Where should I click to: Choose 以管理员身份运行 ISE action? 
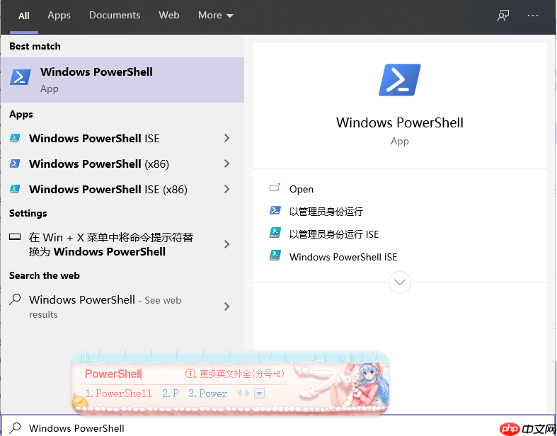click(334, 234)
